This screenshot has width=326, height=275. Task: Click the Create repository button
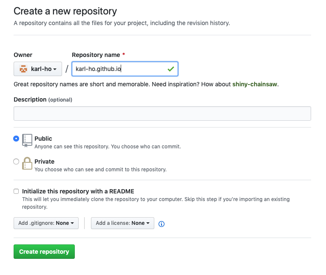pos(44,252)
